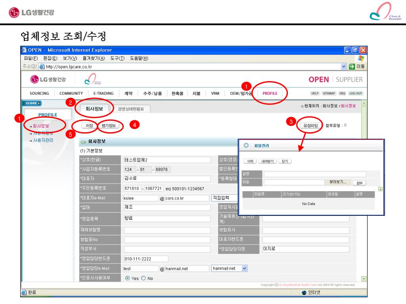Open the 수주/납품 navigation menu
The width and height of the screenshot is (406, 304).
[x=153, y=93]
